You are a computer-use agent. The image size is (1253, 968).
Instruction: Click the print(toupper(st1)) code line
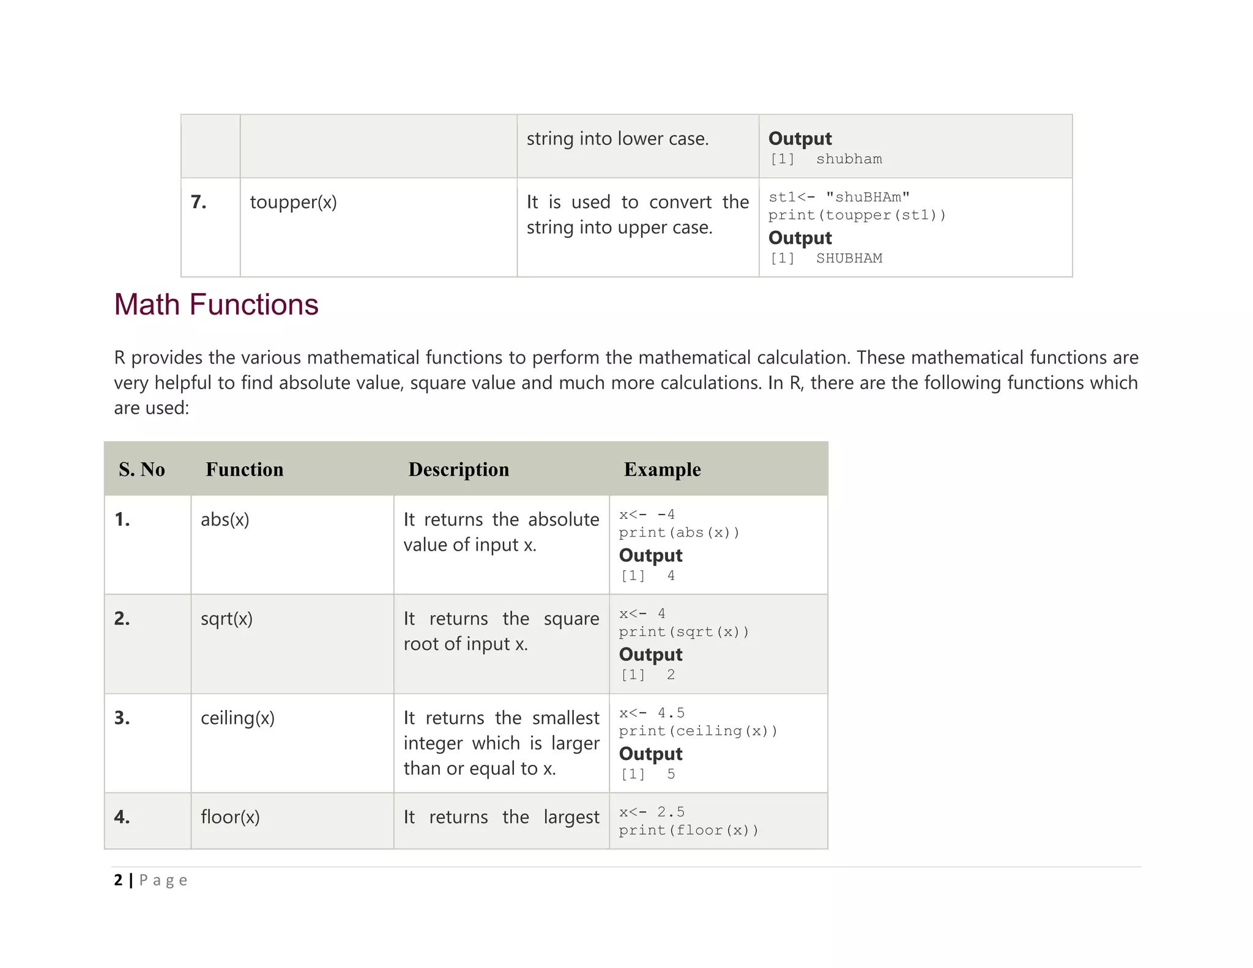[x=857, y=215]
